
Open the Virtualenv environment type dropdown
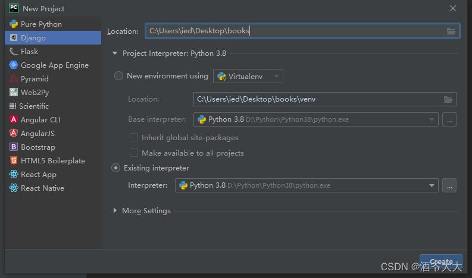click(x=248, y=76)
